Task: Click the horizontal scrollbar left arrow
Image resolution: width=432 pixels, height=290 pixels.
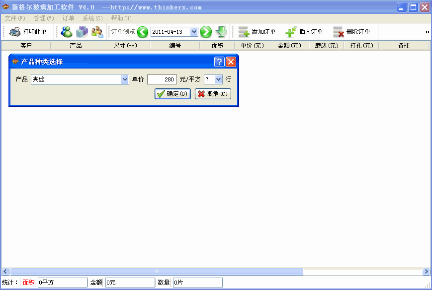Action: 5,271
